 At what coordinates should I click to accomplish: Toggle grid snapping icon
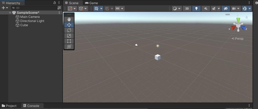point(107,9)
